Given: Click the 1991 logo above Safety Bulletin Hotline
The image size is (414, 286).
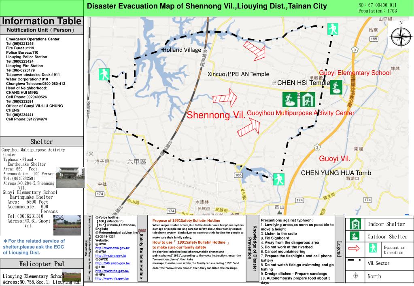Looking at the screenshot, I should tap(142, 231).
